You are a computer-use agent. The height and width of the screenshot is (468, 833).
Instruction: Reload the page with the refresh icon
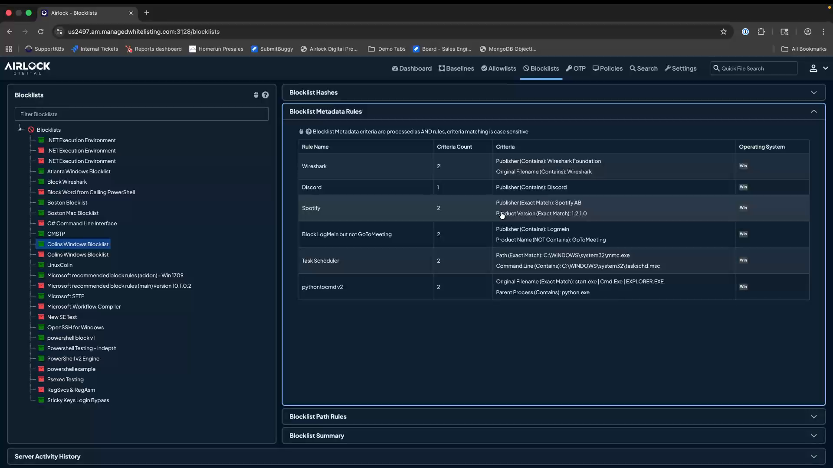pos(40,32)
